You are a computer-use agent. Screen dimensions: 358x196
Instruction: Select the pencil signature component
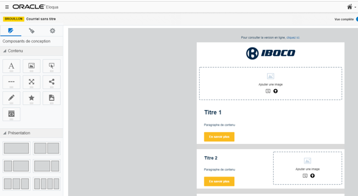[11, 98]
